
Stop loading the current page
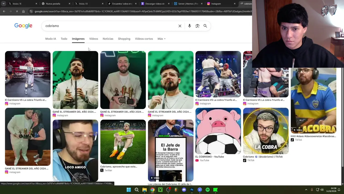(17, 11)
